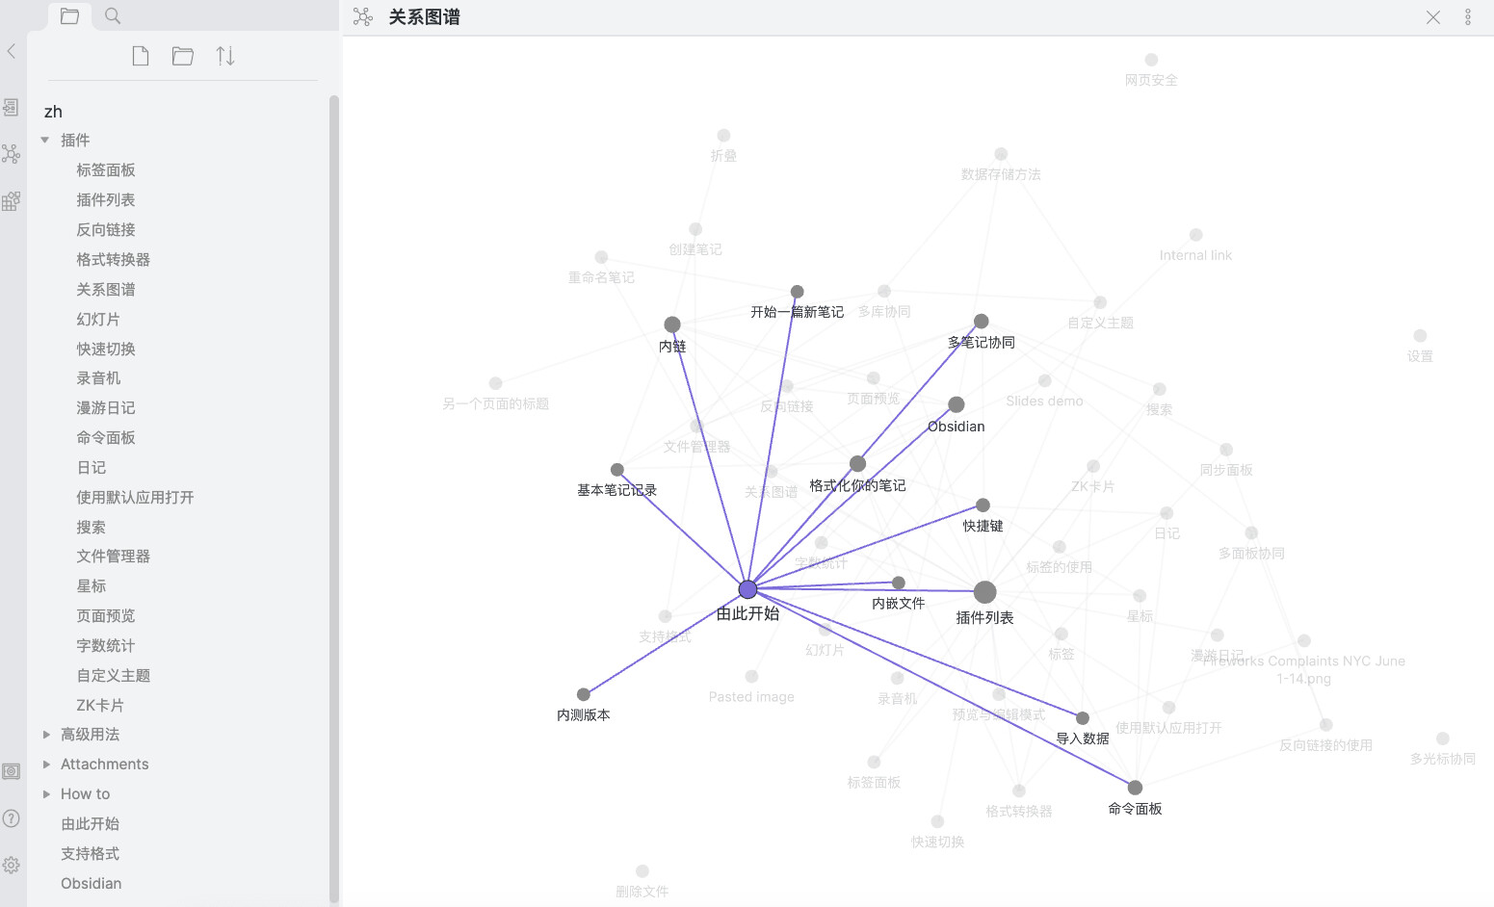Select the 由此开始 node in the graph

[747, 589]
